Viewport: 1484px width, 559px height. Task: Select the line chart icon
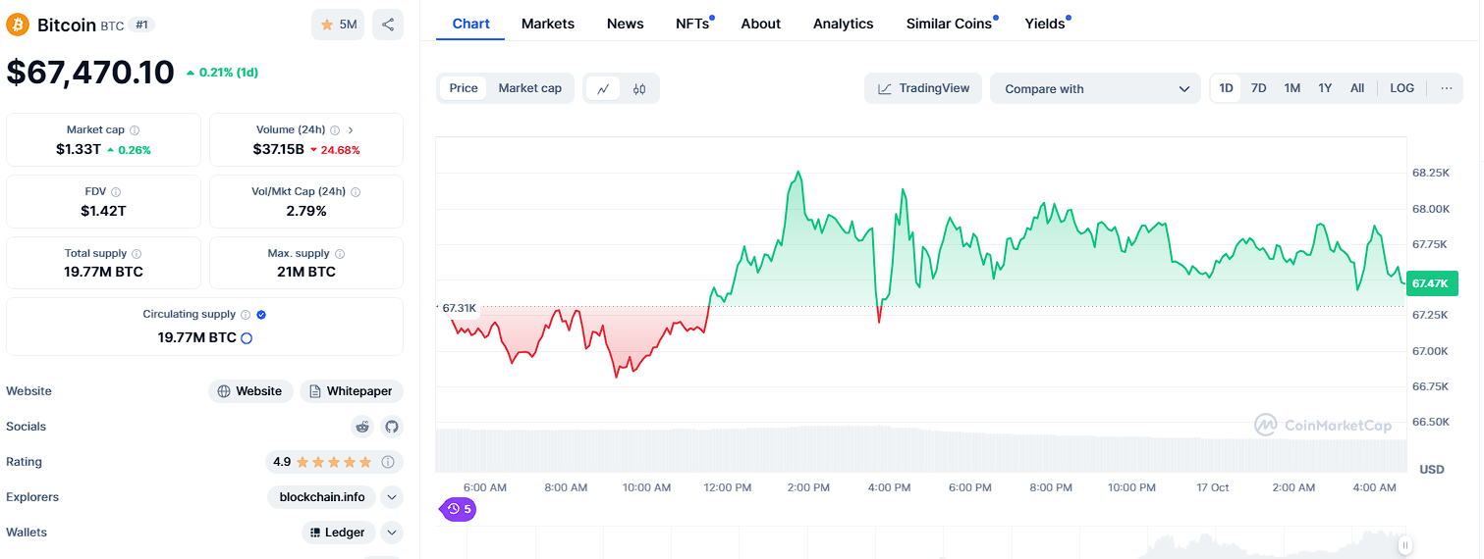603,88
